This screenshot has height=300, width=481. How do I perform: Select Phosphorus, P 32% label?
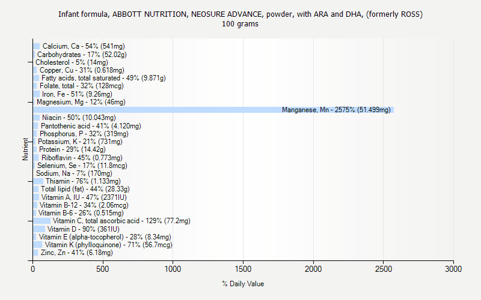(84, 134)
